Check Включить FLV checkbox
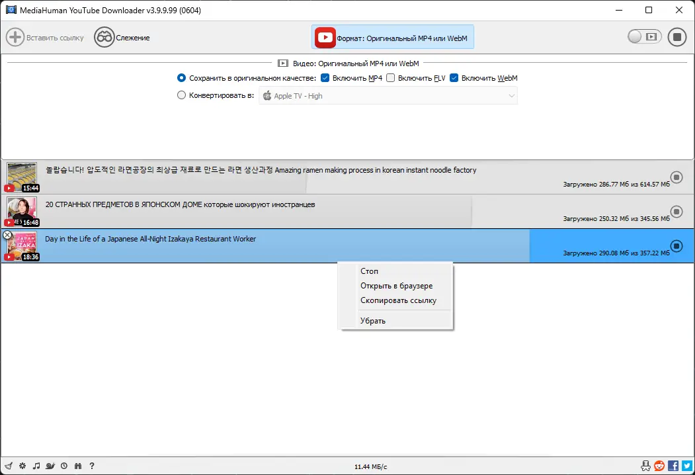 tap(391, 78)
